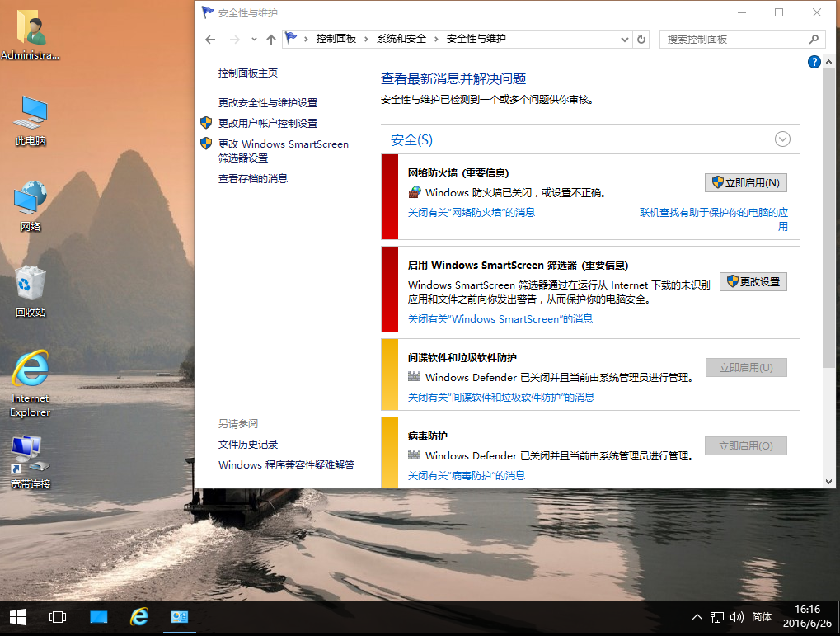This screenshot has width=840, height=636.
Task: Click the search magnifier icon
Action: click(x=814, y=39)
